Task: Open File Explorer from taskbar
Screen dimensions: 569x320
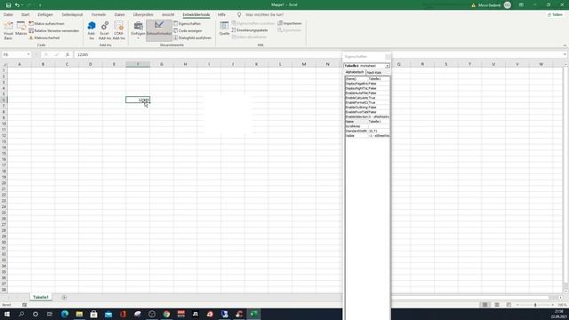Action: [79, 314]
